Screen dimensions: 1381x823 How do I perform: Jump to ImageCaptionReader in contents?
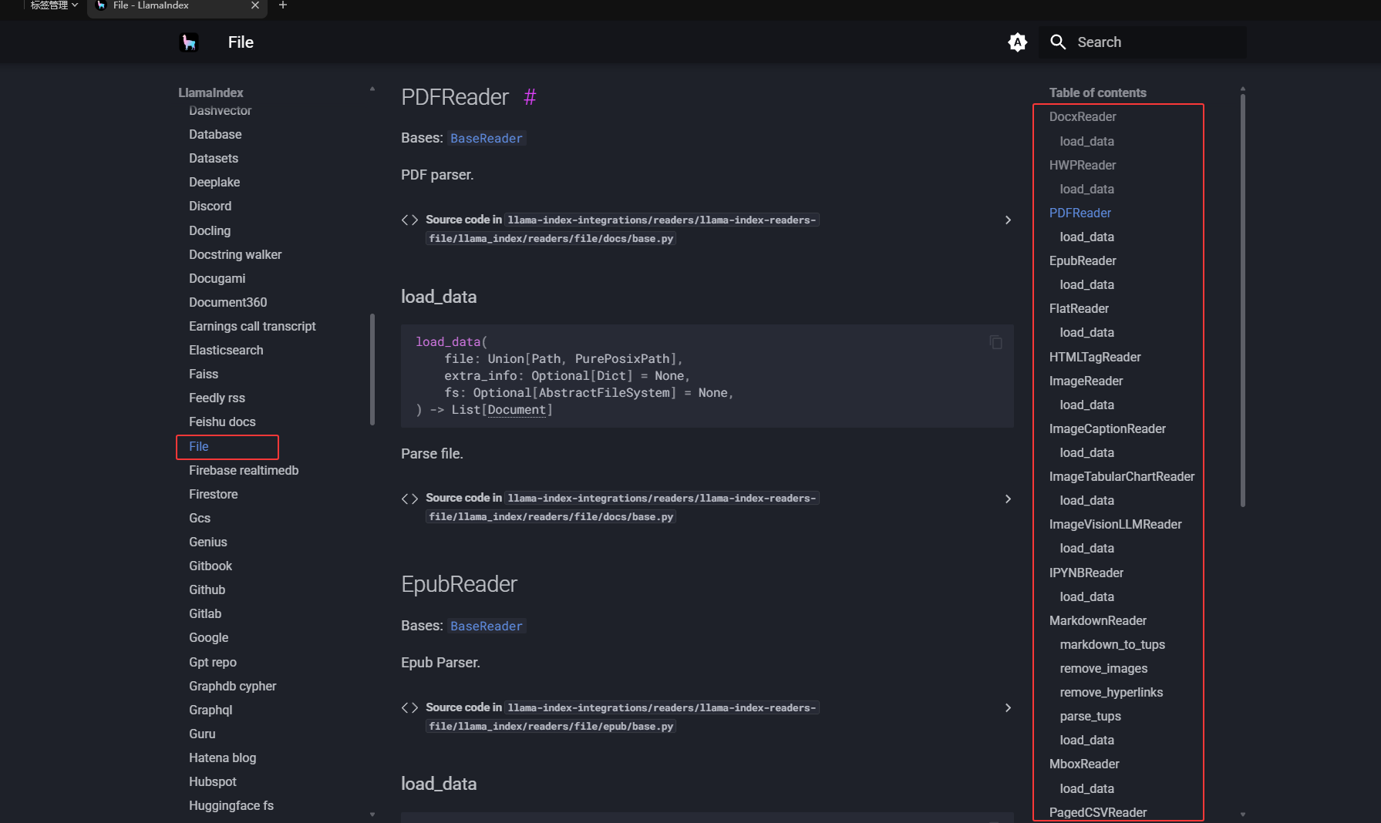[x=1107, y=428]
